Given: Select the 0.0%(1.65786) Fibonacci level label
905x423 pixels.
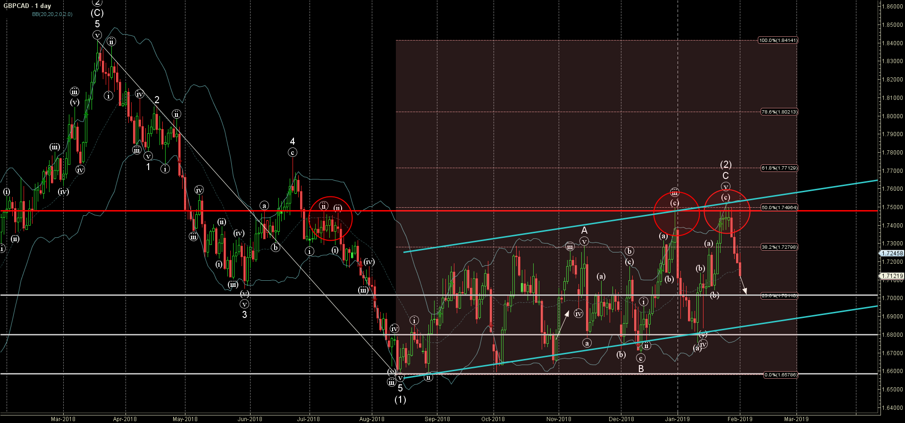Looking at the screenshot, I should coord(780,375).
